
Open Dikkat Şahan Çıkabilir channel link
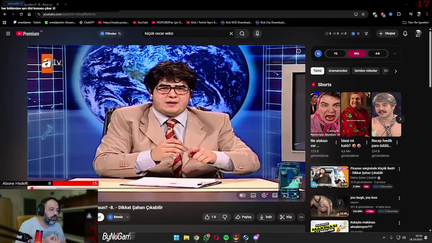(363, 178)
